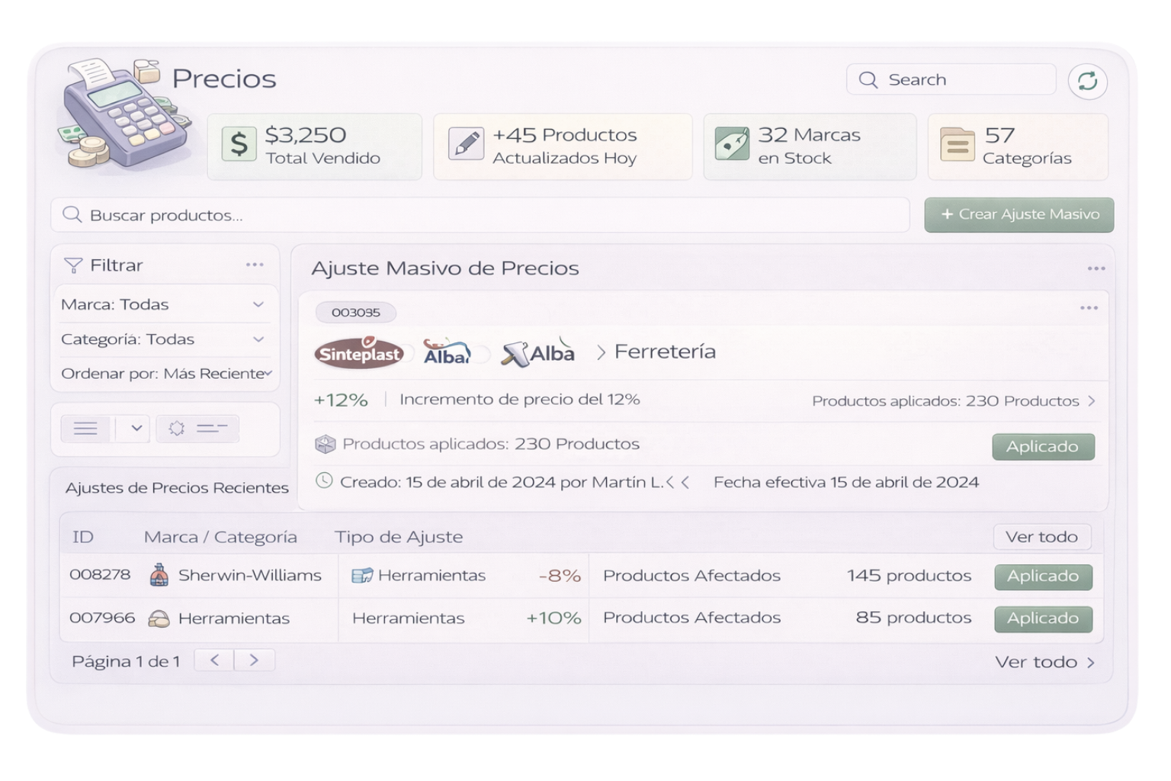Click the price tag Marcas en Stock icon

[731, 143]
